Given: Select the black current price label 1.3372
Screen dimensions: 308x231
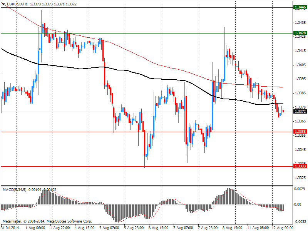Looking at the screenshot, I should click(x=300, y=112).
